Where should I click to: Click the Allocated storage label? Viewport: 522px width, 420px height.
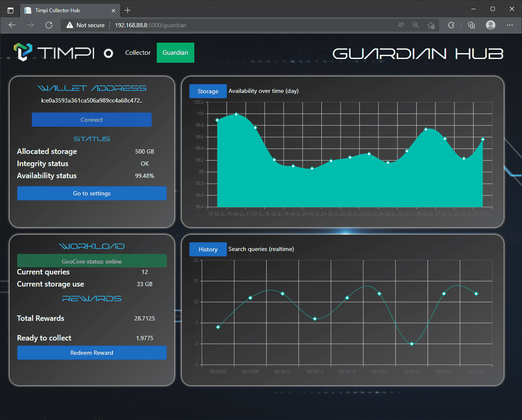tap(47, 151)
